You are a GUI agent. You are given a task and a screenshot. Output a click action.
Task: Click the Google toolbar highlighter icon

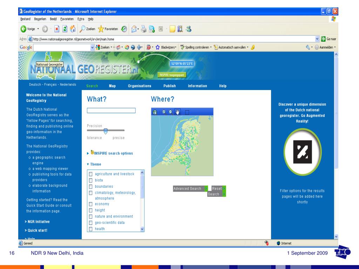253,47
